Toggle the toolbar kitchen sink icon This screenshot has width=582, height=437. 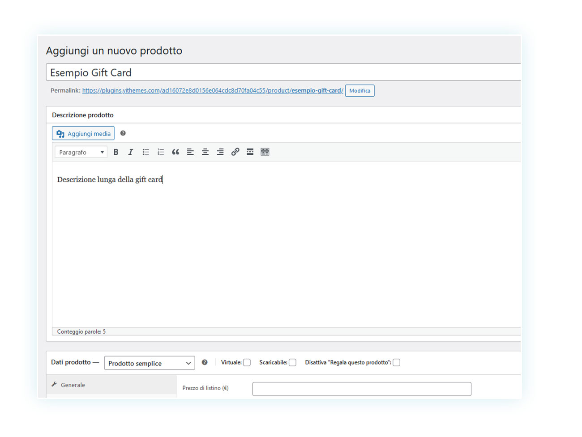coord(265,152)
